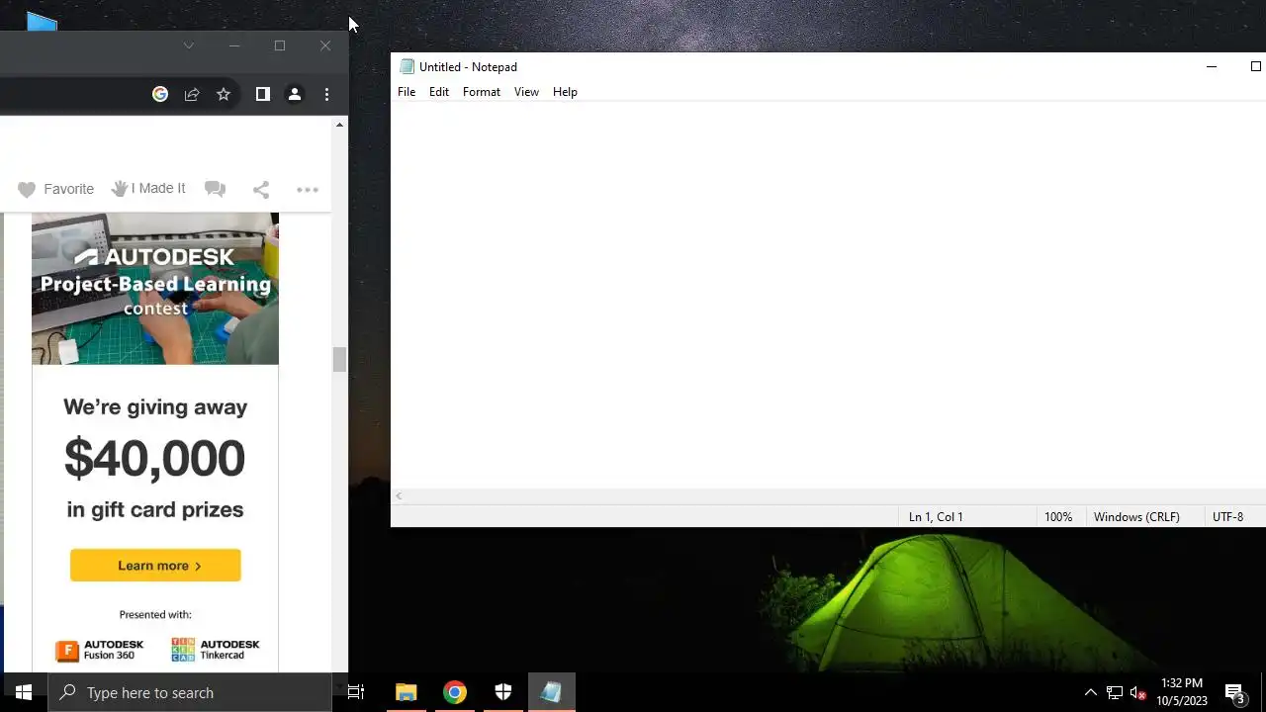
Task: Click the yellow Learn more button
Action: (x=155, y=566)
